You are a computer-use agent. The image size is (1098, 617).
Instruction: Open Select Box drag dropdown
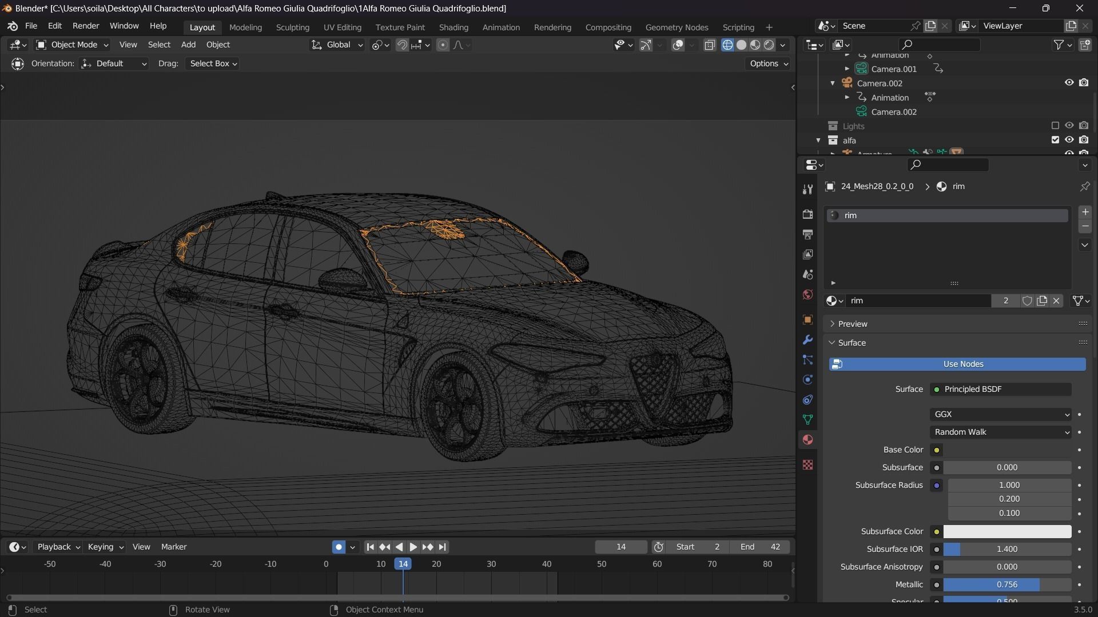[x=213, y=63]
